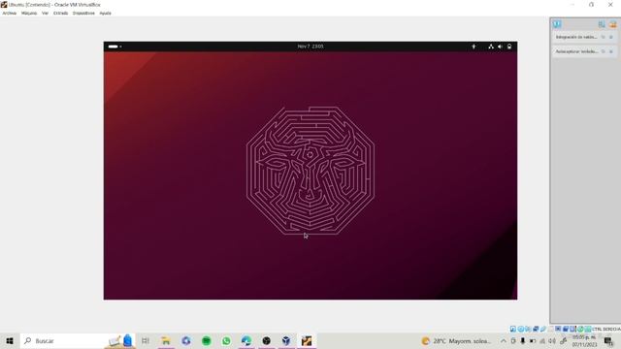Disable the "Autocapturar teclado" message
This screenshot has height=349, width=621.
coord(604,51)
